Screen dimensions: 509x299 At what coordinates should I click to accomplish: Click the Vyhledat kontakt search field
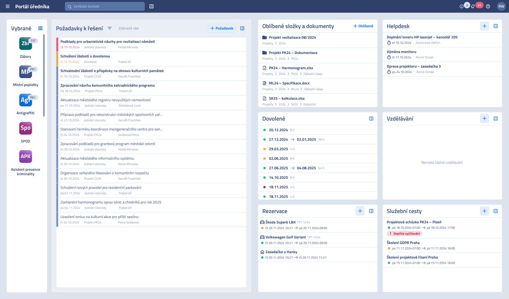pos(105,6)
